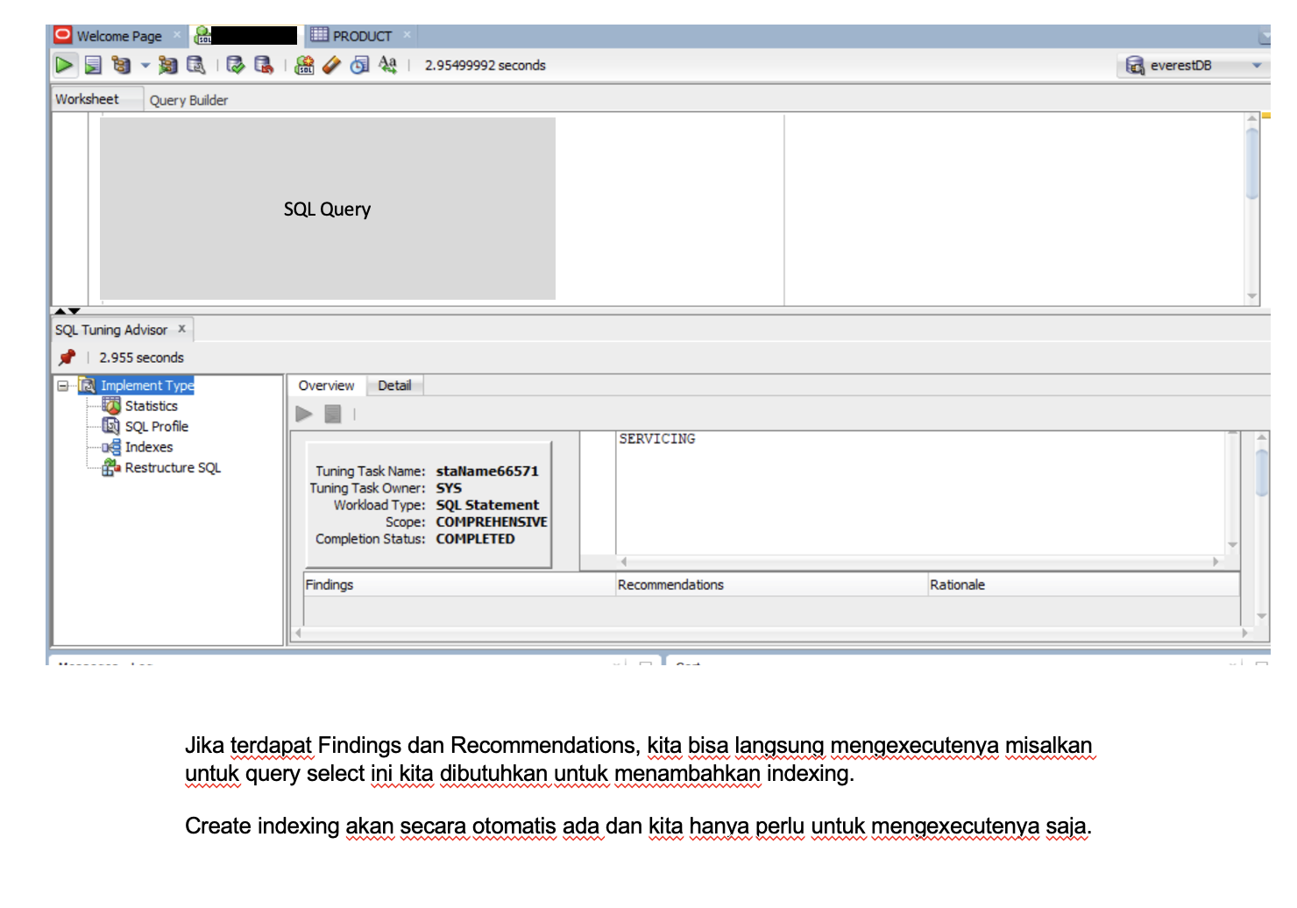This screenshot has width=1297, height=908.
Task: Close the Welcome Page tab
Action: point(177,35)
